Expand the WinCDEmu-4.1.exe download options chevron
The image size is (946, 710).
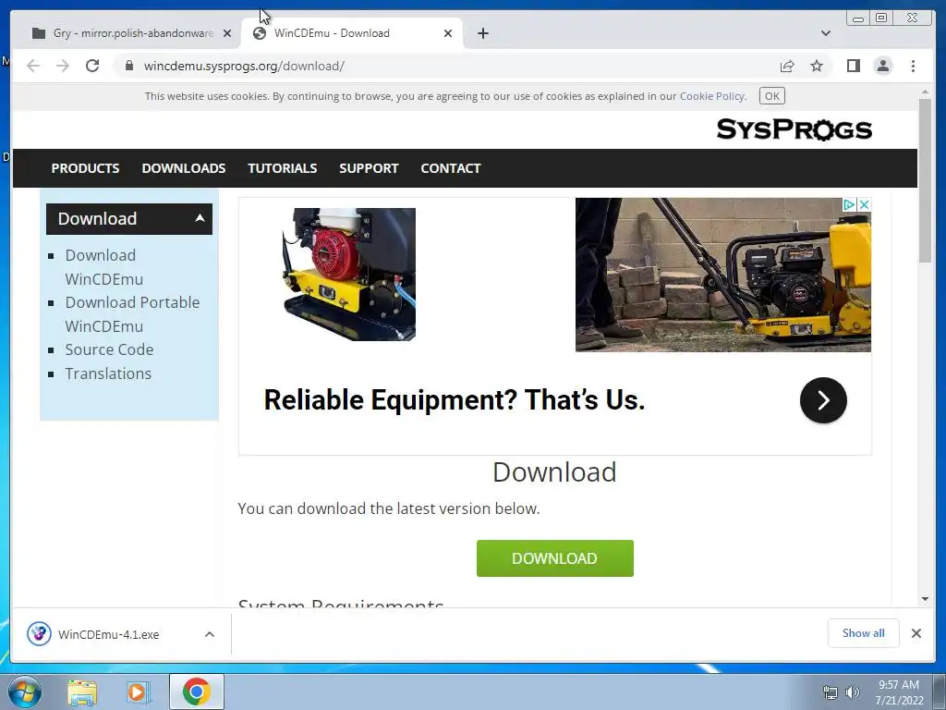click(210, 634)
